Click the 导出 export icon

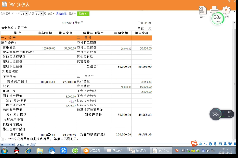coord(203,11)
